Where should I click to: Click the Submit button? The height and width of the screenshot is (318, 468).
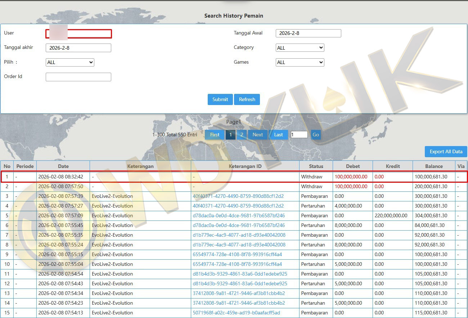[220, 100]
